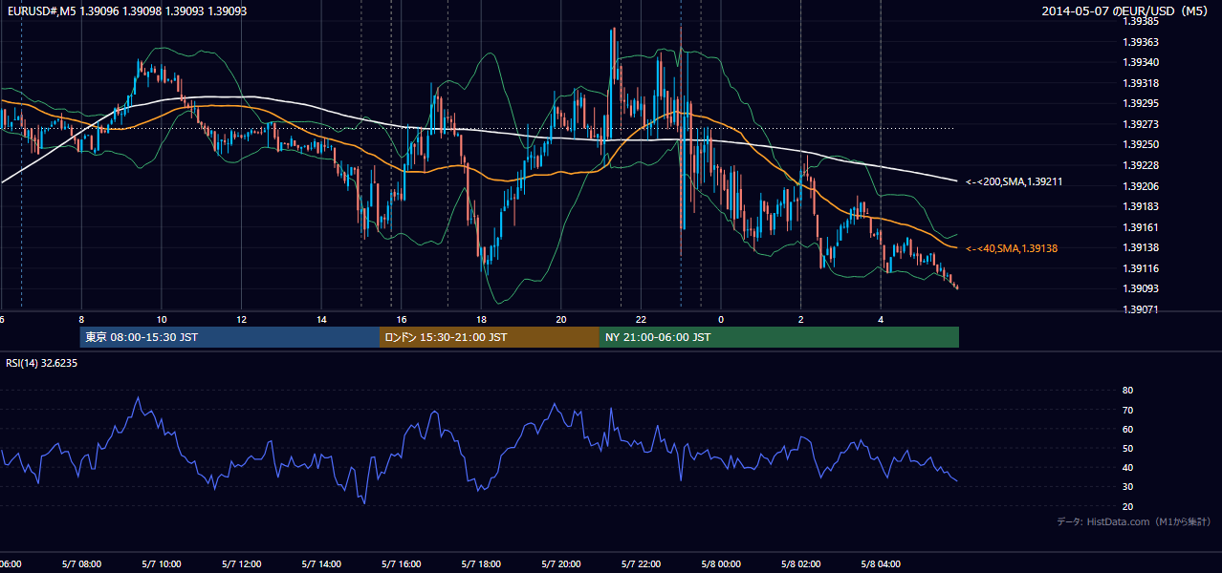Click the 5/7 10:00 time label
The width and height of the screenshot is (1222, 573).
[162, 564]
